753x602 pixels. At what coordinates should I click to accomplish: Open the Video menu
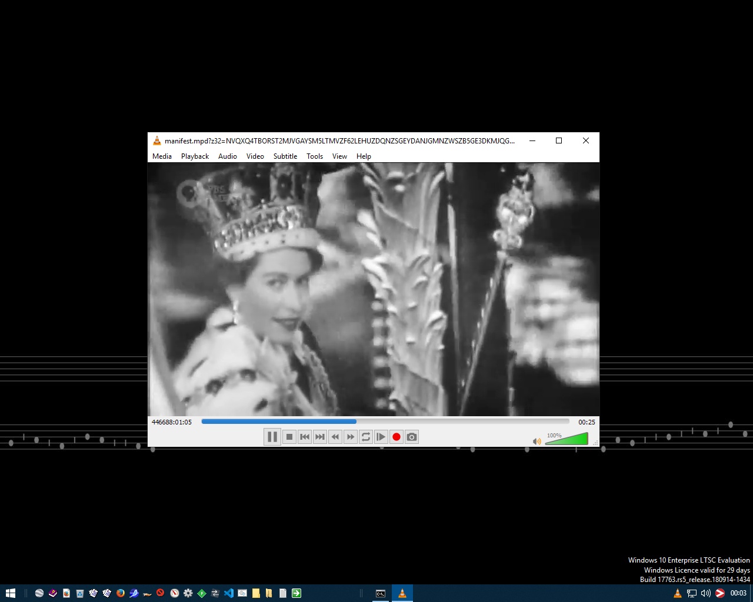[255, 156]
